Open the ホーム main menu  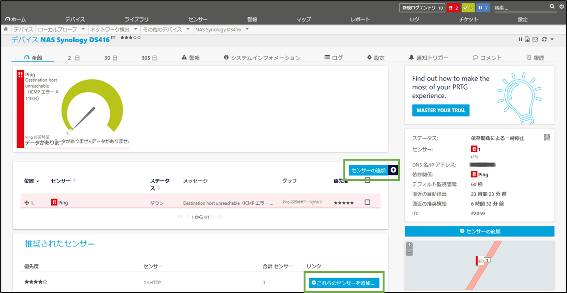point(15,20)
